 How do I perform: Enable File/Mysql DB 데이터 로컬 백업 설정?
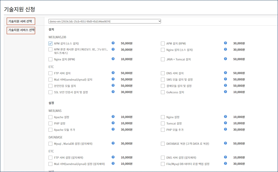coord(163,164)
